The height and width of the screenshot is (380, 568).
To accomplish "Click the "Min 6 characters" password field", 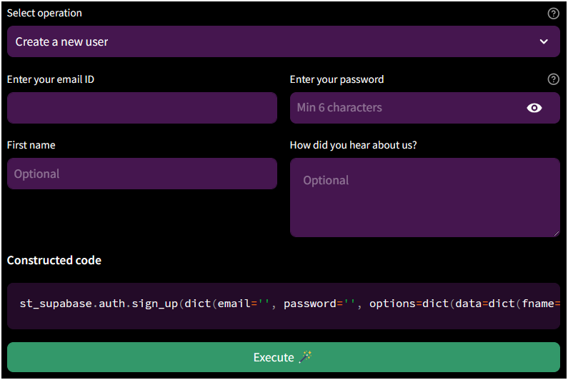I will (x=407, y=108).
